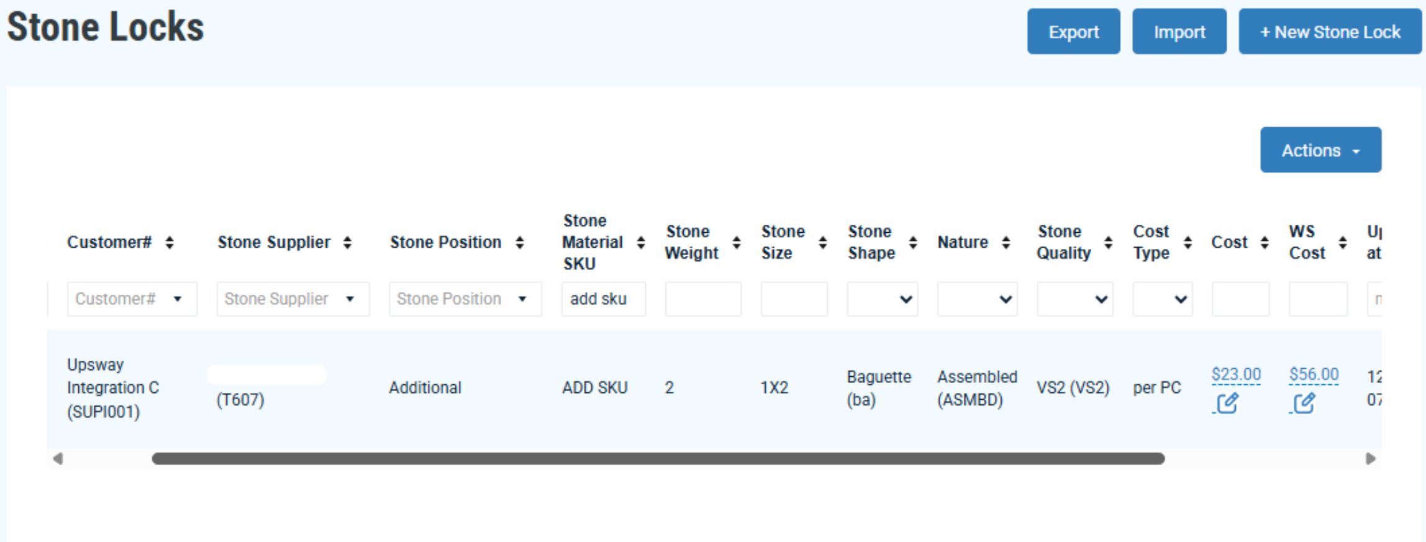Viewport: 1426px width, 542px height.
Task: Sort by Stone Position column
Action: click(520, 243)
